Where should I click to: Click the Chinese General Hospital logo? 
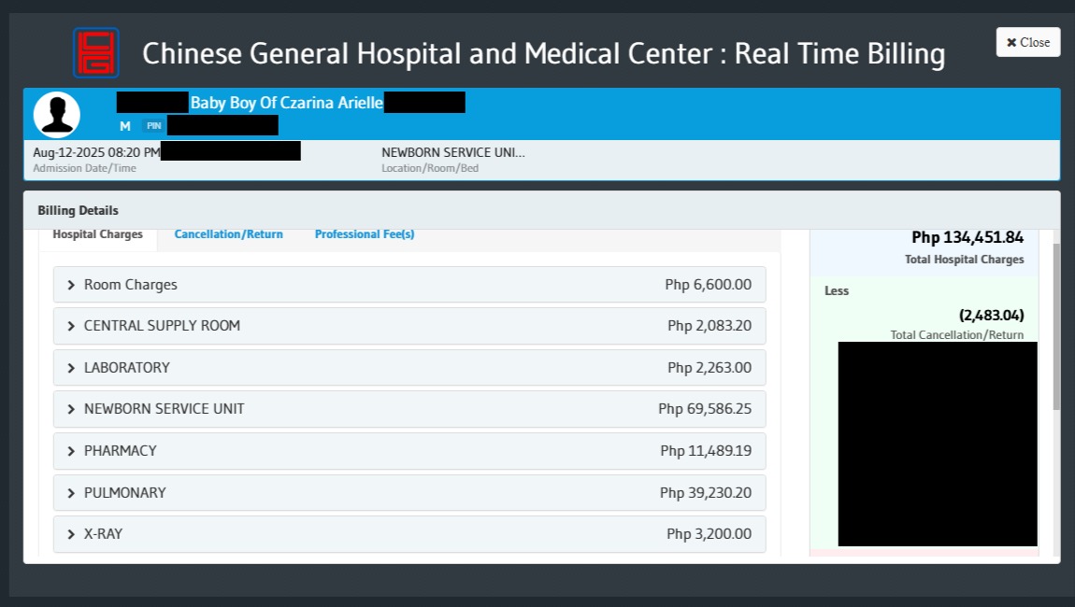click(95, 52)
